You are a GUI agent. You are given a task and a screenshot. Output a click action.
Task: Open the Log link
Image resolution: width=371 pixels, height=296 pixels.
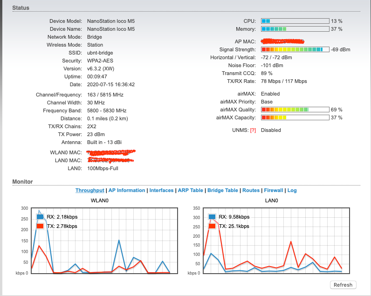click(292, 190)
